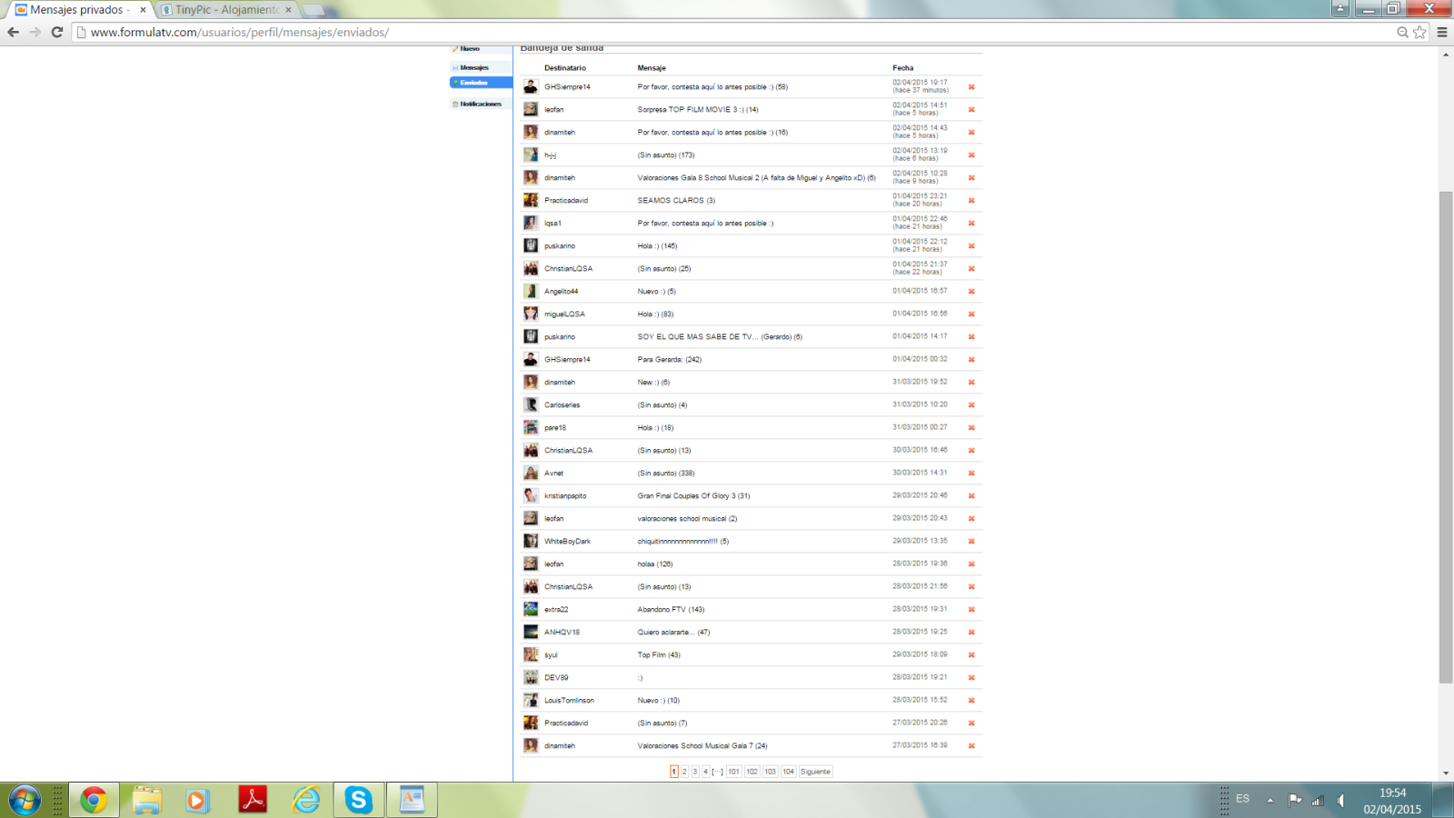This screenshot has width=1454, height=818.
Task: Open Adobe Reader from the taskbar
Action: point(252,800)
